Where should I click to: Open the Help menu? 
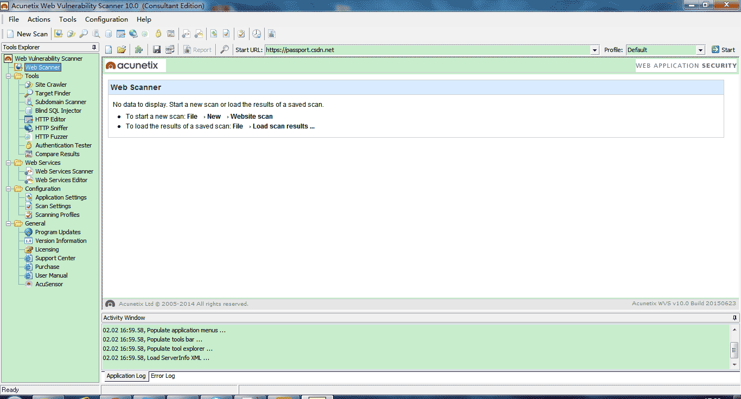(144, 19)
